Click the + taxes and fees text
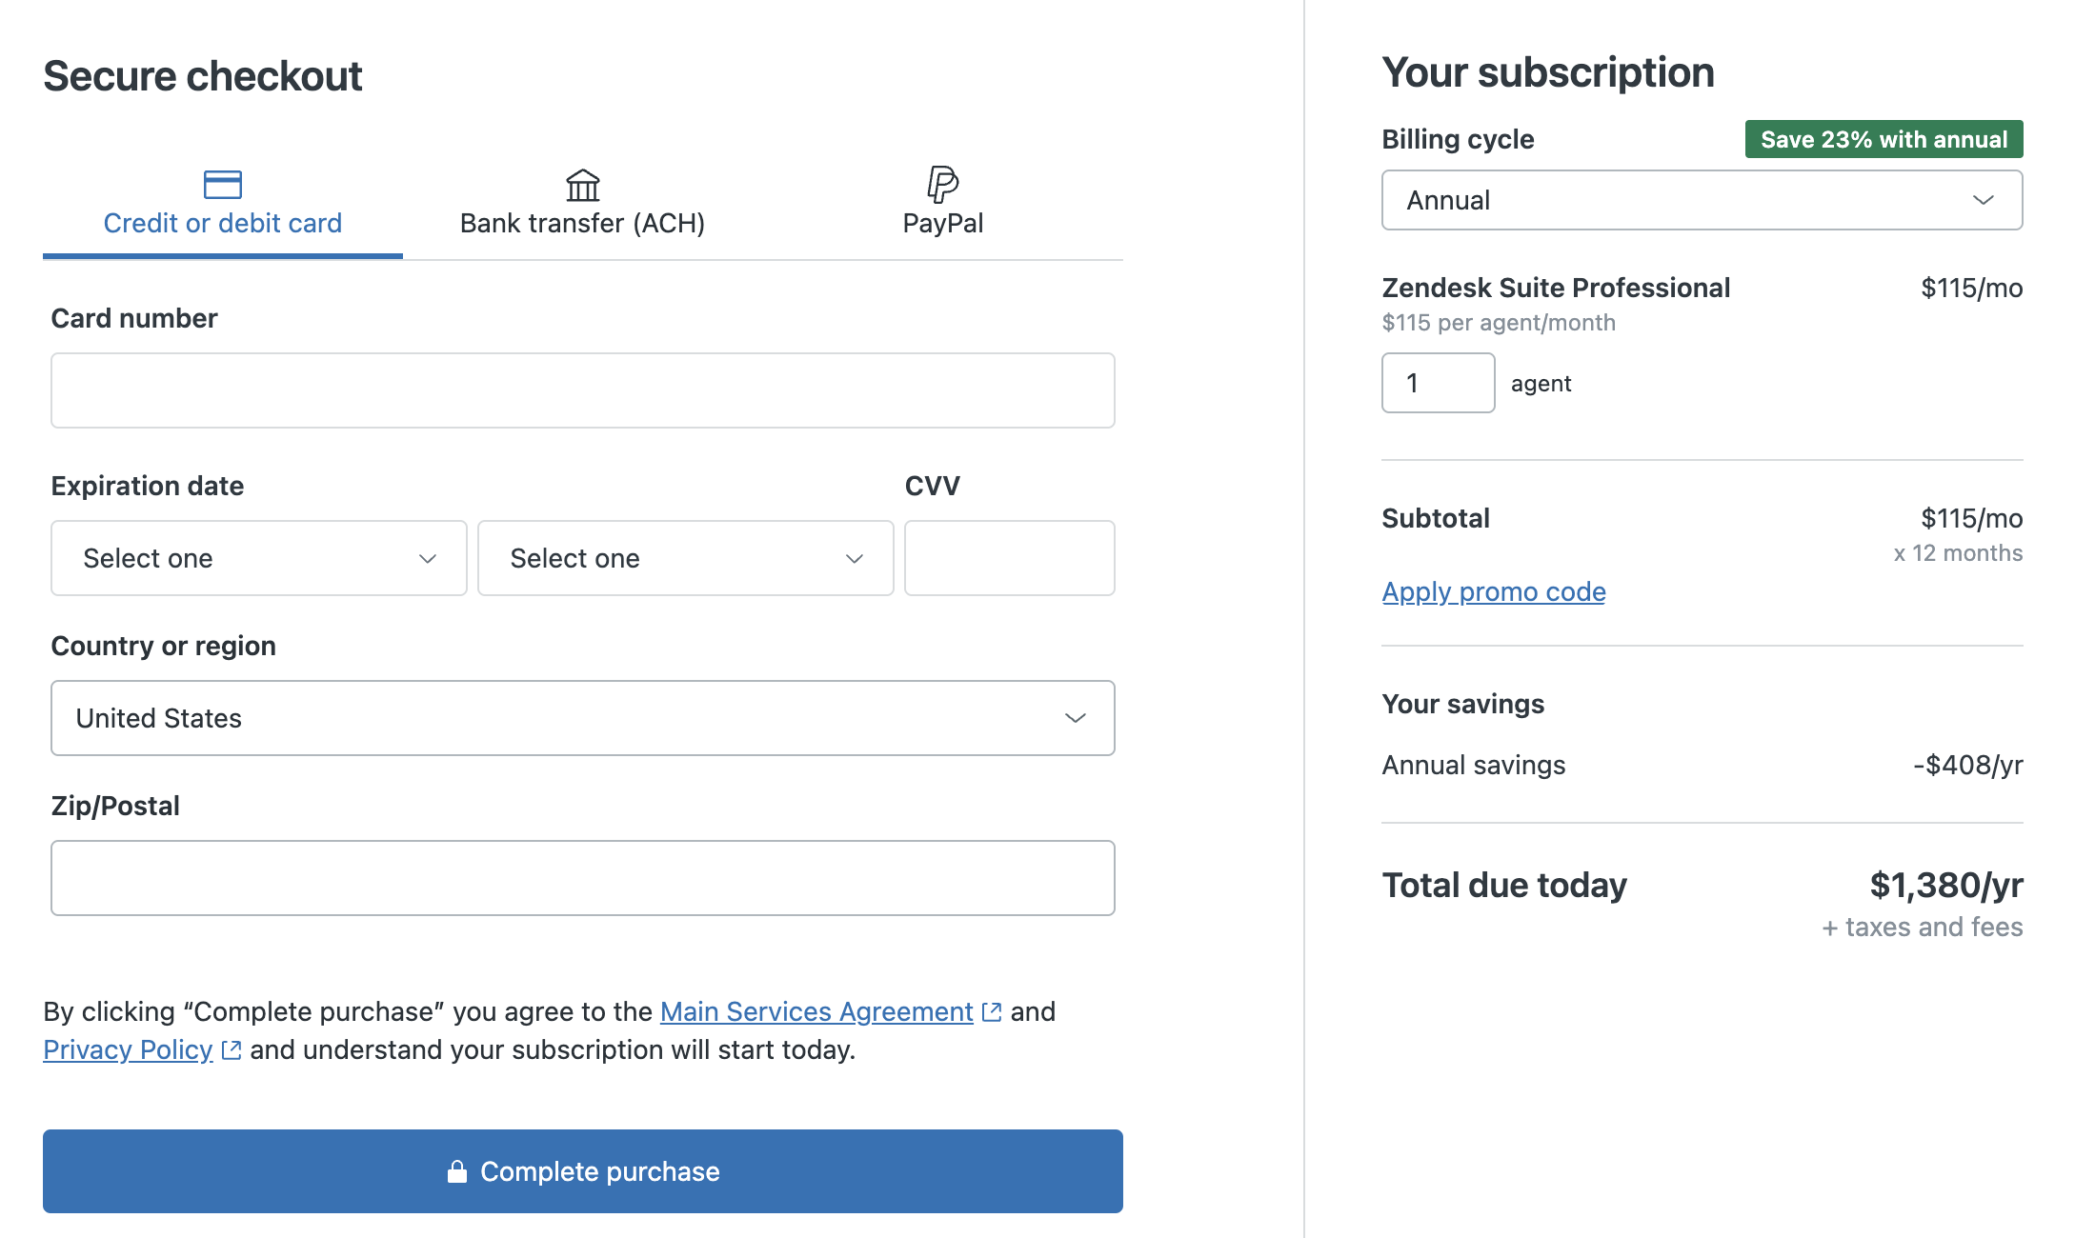This screenshot has width=2075, height=1238. coord(1923,928)
